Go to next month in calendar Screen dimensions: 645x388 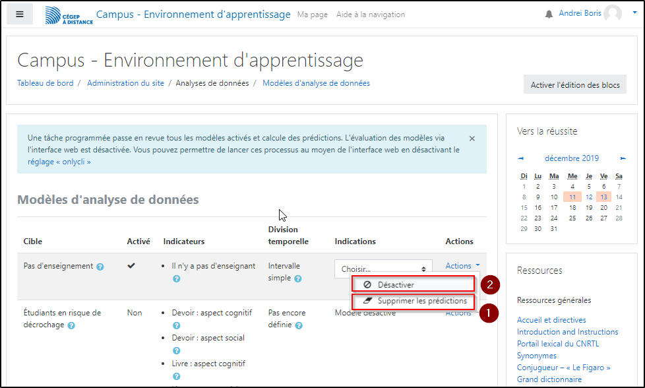point(623,158)
